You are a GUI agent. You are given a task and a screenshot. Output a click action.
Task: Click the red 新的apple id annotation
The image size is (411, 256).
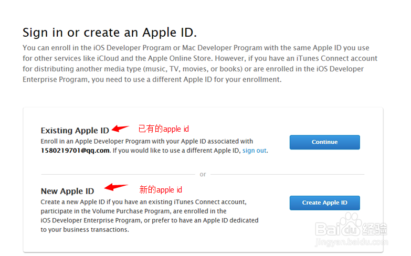[x=161, y=189]
